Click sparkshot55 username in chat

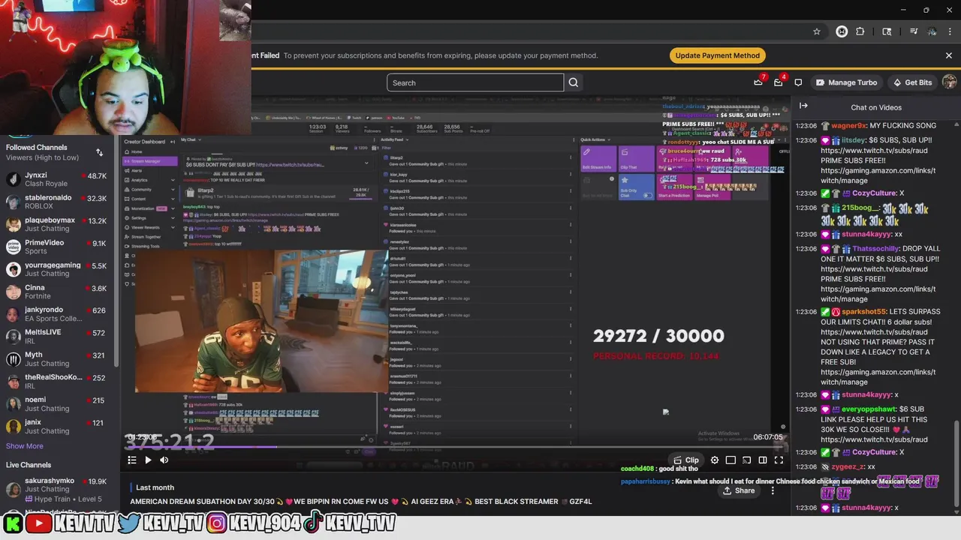pos(863,312)
